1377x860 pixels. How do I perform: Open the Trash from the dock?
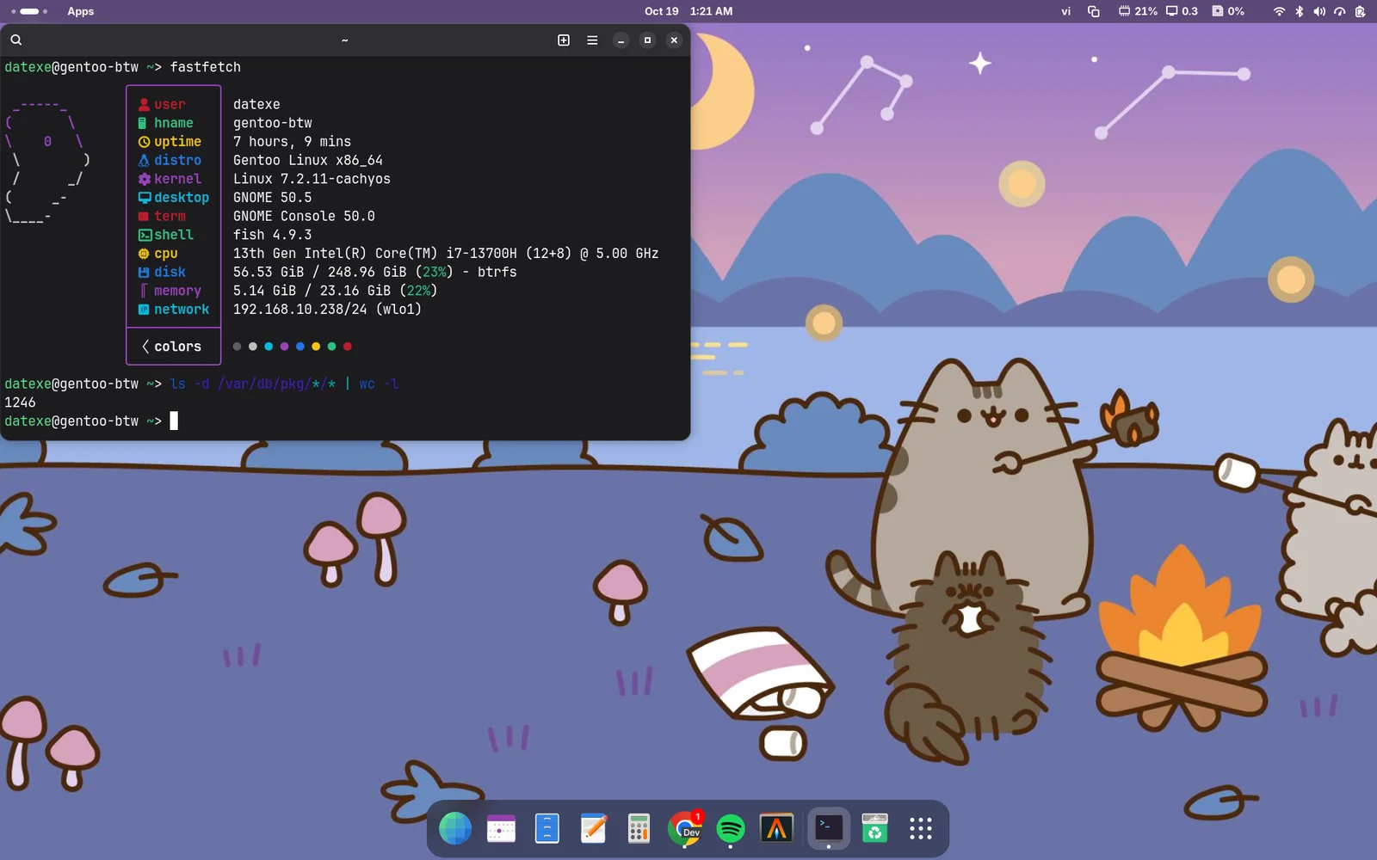[x=874, y=828]
